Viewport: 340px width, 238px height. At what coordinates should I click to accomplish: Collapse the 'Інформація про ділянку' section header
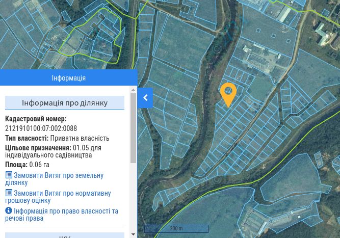(x=65, y=103)
